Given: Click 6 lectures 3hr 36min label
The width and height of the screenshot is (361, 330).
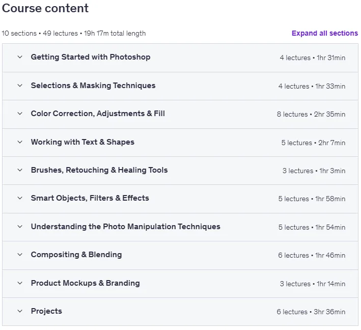Looking at the screenshot, I should click(311, 312).
